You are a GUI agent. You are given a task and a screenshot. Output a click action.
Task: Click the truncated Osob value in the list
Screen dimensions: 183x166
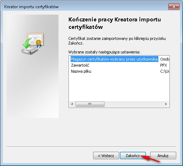pos(165,59)
